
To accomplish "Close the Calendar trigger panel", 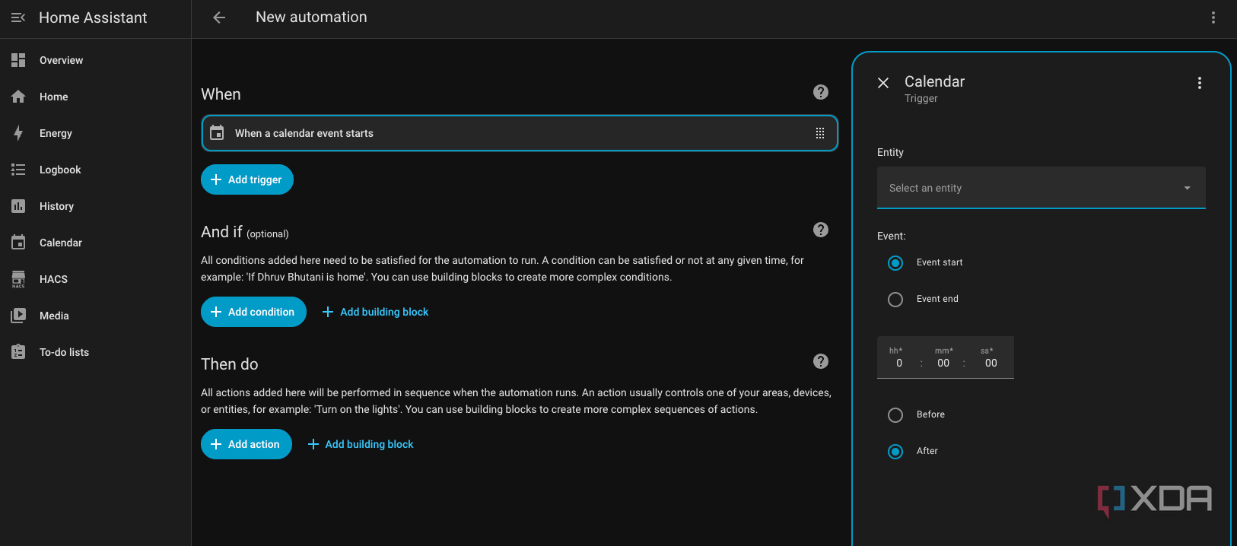I will tap(883, 83).
